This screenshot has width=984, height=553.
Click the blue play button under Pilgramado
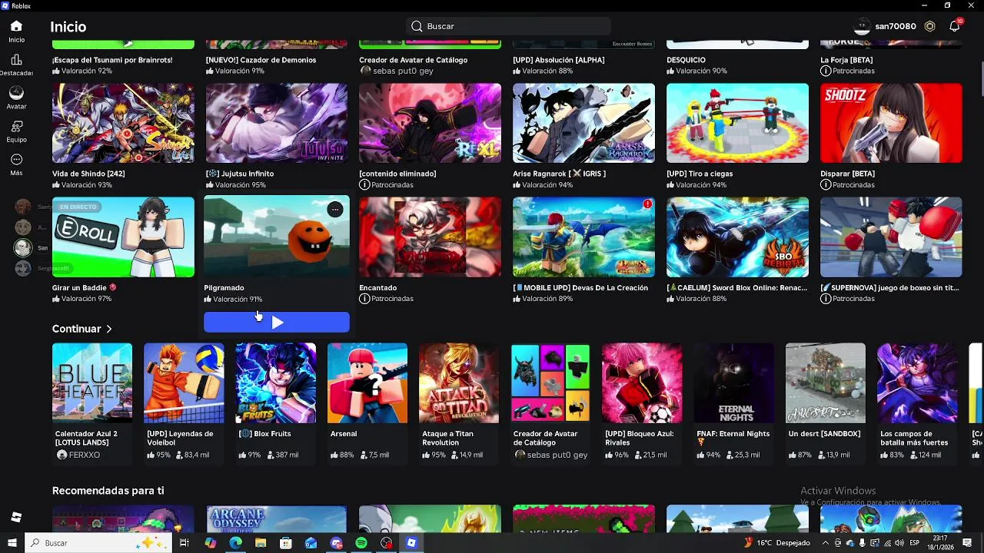[277, 323]
